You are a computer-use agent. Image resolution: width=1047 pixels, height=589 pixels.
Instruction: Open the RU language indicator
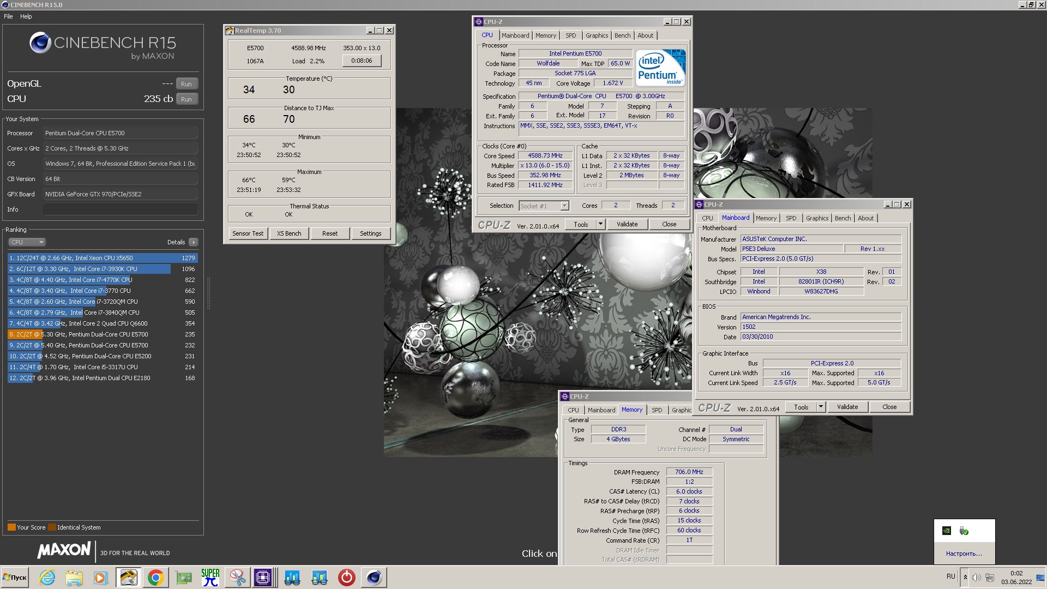[x=951, y=576]
